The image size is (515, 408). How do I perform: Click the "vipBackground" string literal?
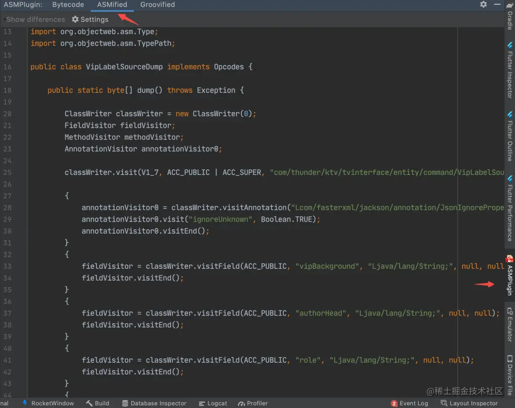327,266
